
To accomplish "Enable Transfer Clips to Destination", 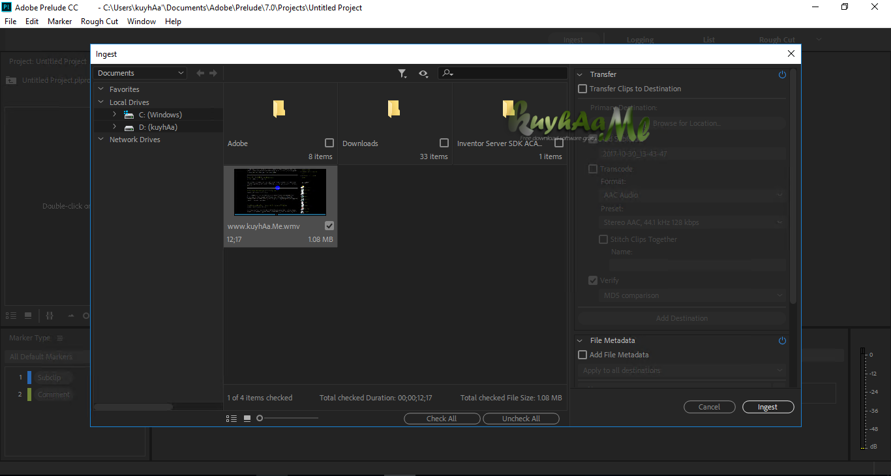I will pos(582,89).
